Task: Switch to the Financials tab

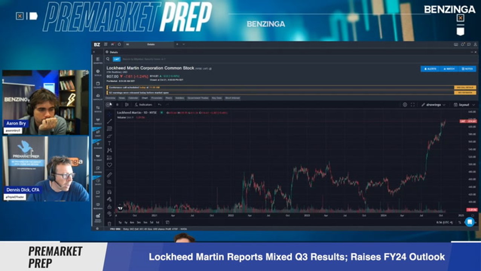Action: [x=156, y=98]
